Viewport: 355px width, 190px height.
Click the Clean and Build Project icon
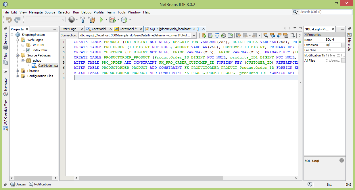click(92, 20)
